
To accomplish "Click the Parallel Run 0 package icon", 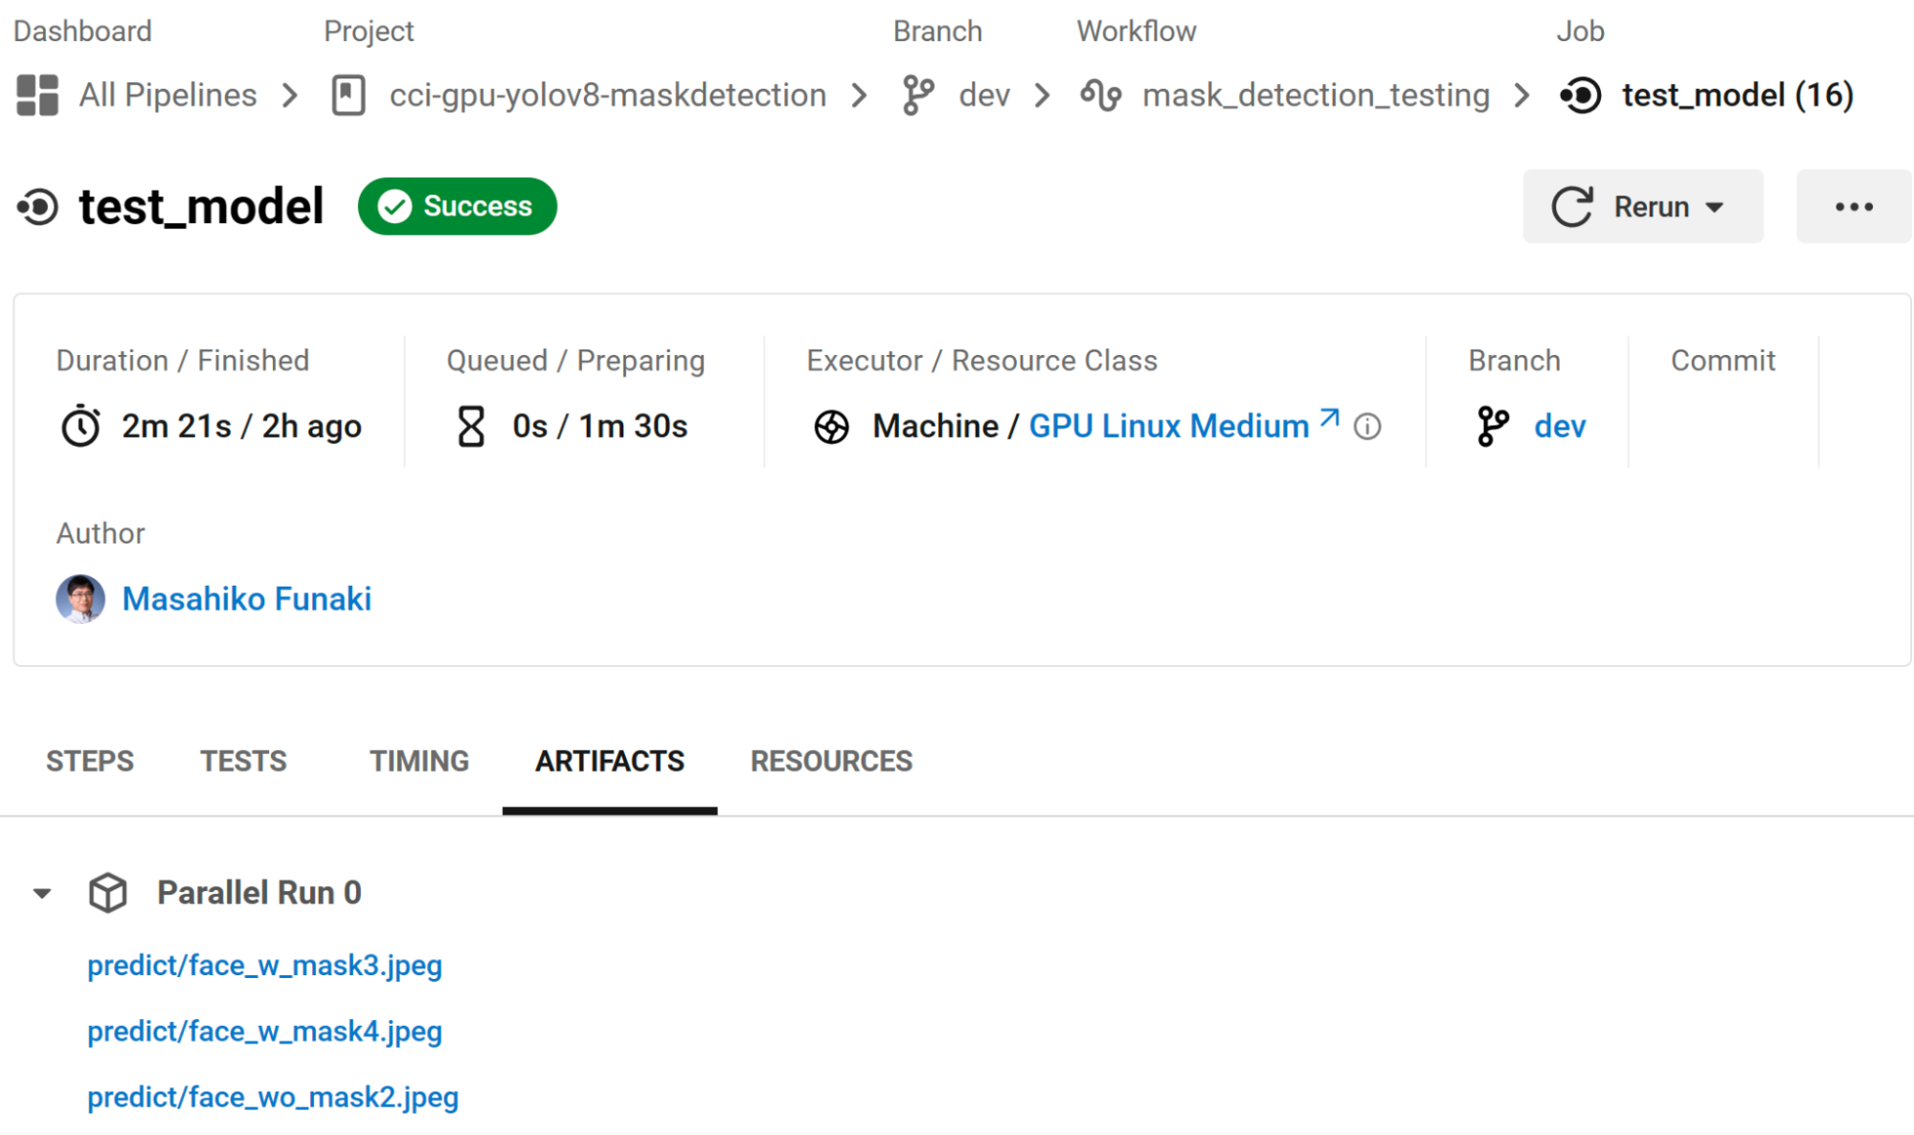I will click(107, 892).
